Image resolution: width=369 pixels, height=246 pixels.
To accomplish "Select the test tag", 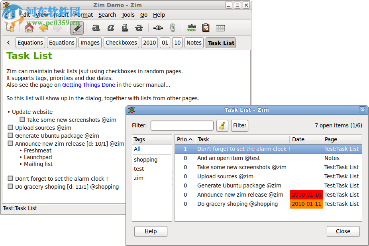I will [x=152, y=169].
